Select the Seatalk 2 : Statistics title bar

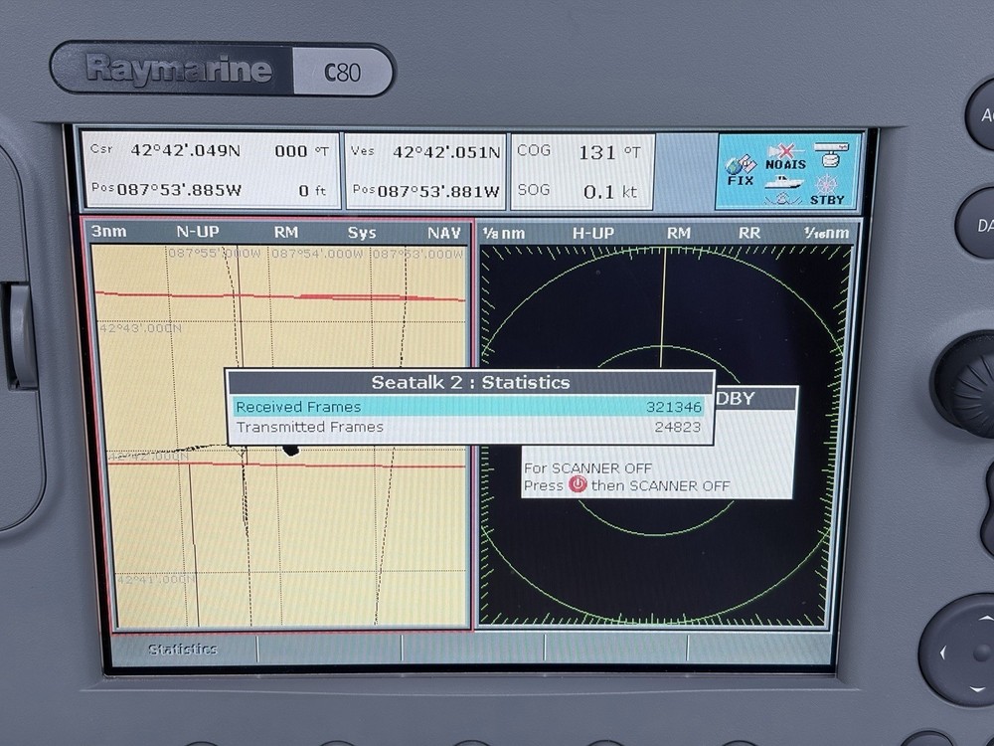coord(470,383)
